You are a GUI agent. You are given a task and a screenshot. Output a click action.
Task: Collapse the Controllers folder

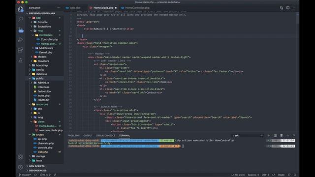pyautogui.click(x=46, y=35)
